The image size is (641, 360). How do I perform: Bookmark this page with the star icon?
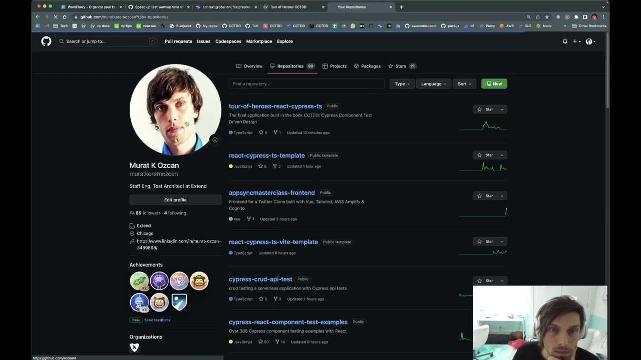tap(547, 17)
